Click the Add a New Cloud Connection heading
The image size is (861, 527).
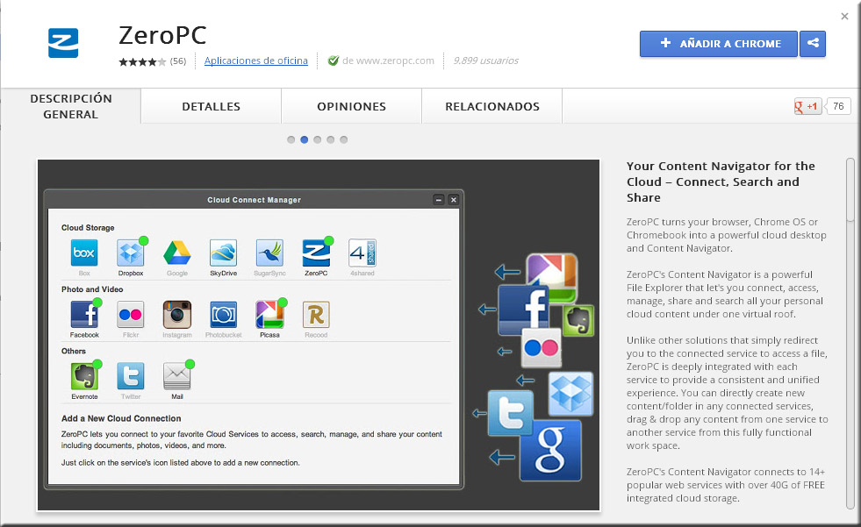coord(121,418)
